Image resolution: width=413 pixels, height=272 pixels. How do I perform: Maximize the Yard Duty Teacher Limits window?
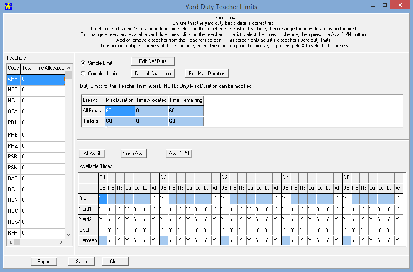click(385, 5)
